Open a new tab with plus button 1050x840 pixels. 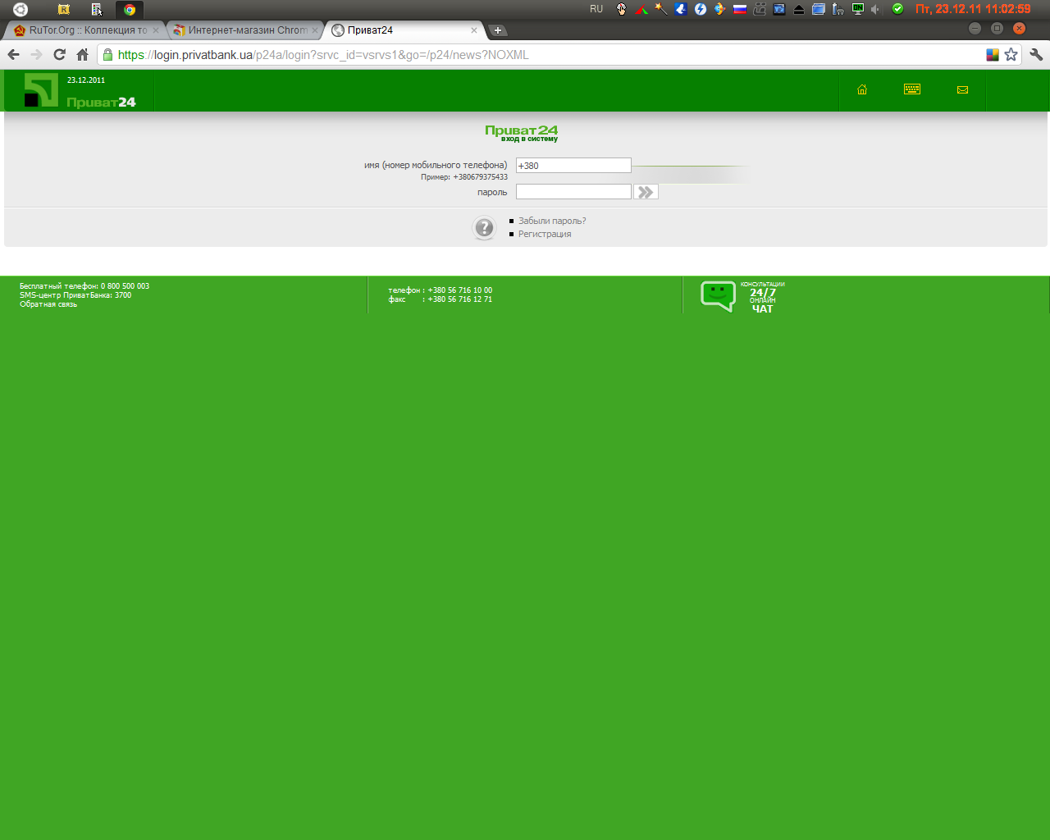498,30
